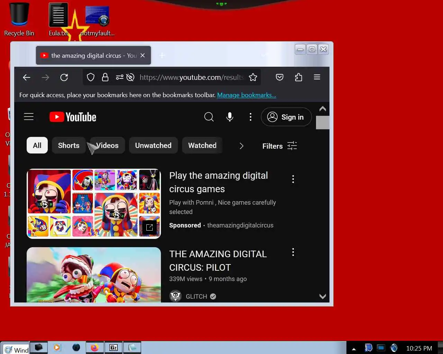
Task: Select the Watched filter chip
Action: click(x=202, y=146)
